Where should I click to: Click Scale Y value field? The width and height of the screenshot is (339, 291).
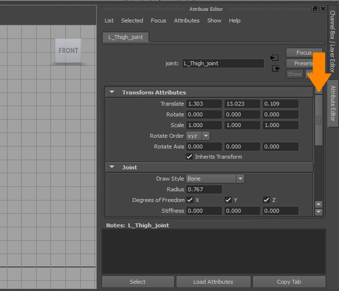(x=242, y=125)
